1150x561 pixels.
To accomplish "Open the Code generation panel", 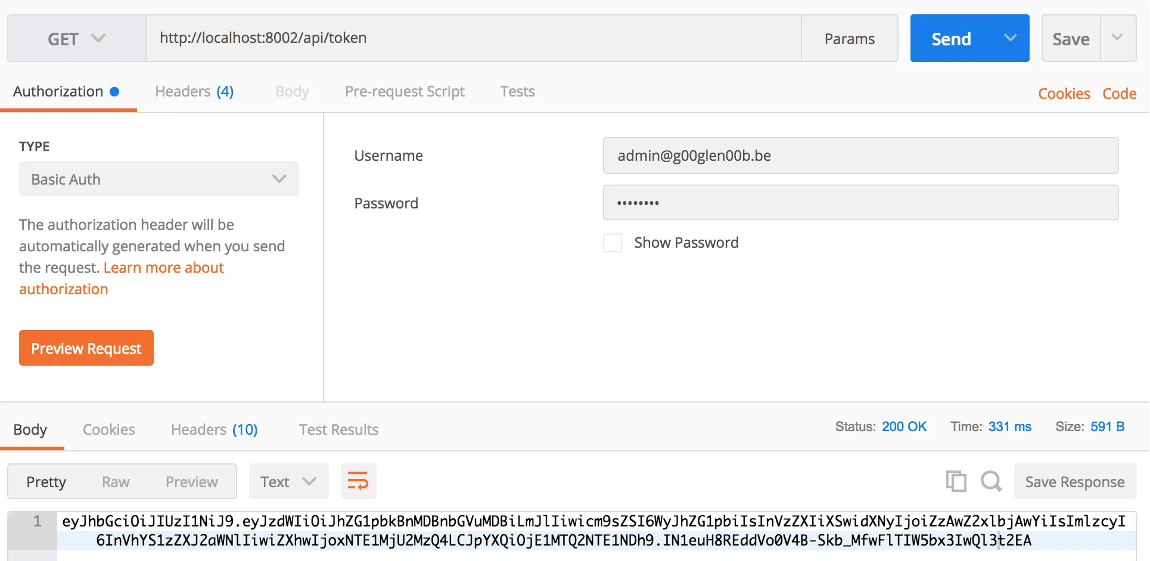I will tap(1119, 93).
